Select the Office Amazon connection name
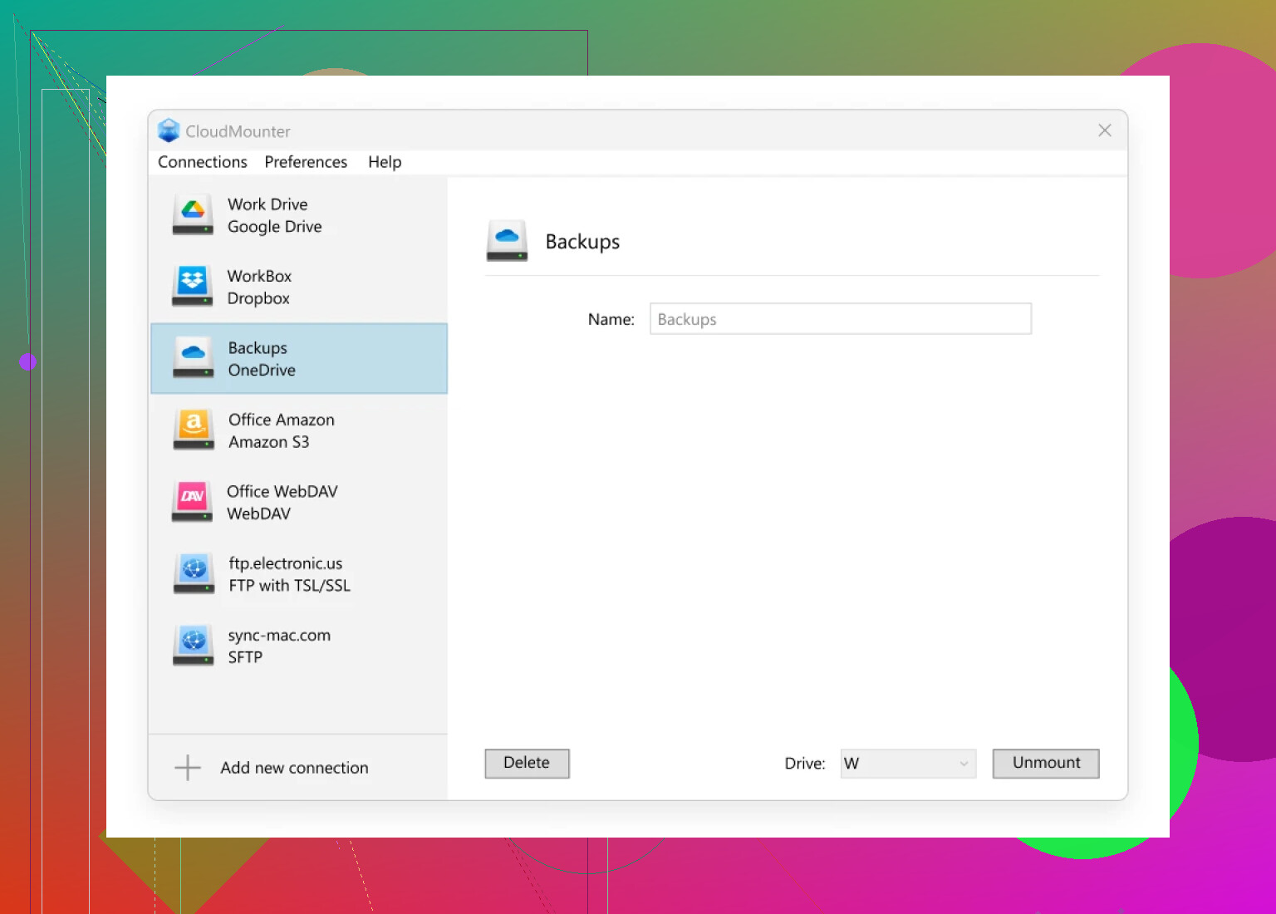 coord(282,420)
